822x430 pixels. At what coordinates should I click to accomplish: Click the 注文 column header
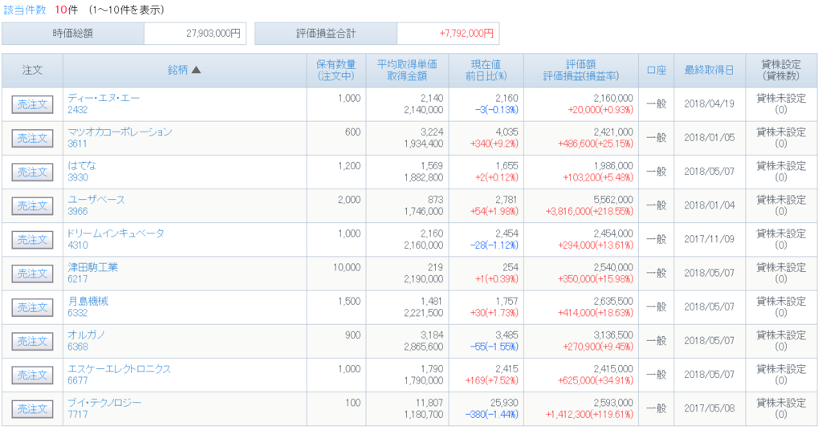click(x=32, y=70)
